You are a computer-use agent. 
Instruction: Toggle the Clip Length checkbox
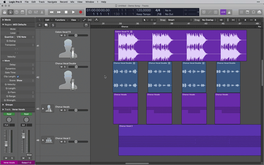[x=18, y=77]
